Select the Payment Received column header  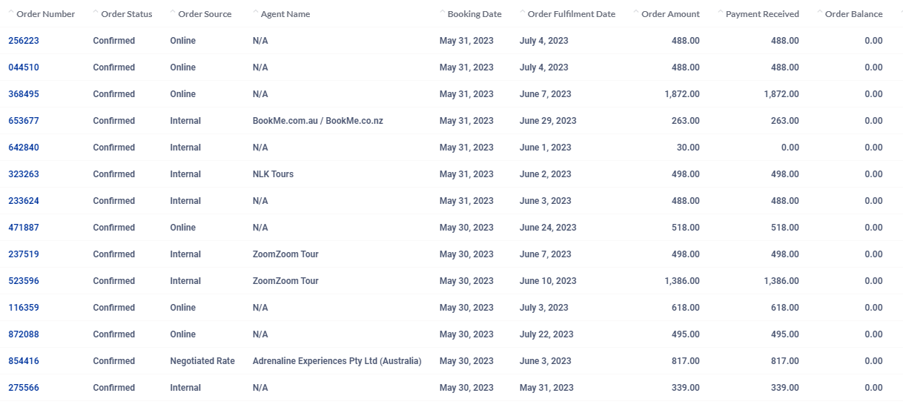(762, 14)
